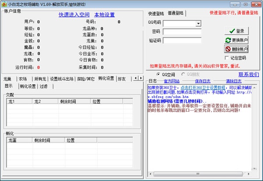The width and height of the screenshot is (263, 181).
Task: Click the 运行时间 label
Action: [x=25, y=67]
